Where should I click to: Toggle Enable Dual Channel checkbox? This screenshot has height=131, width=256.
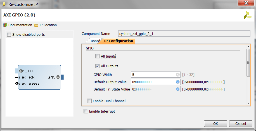(x=89, y=101)
